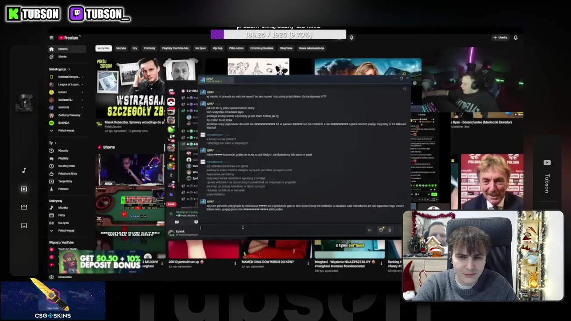
Task: Open the SzklanaY2J subscription channel
Action: click(x=62, y=100)
